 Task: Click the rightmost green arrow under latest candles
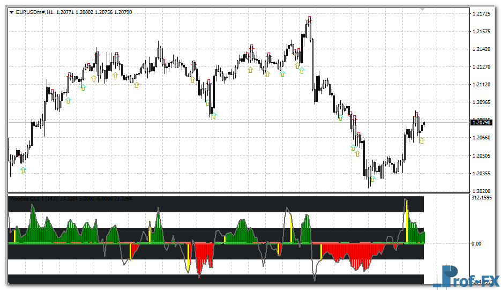point(421,140)
